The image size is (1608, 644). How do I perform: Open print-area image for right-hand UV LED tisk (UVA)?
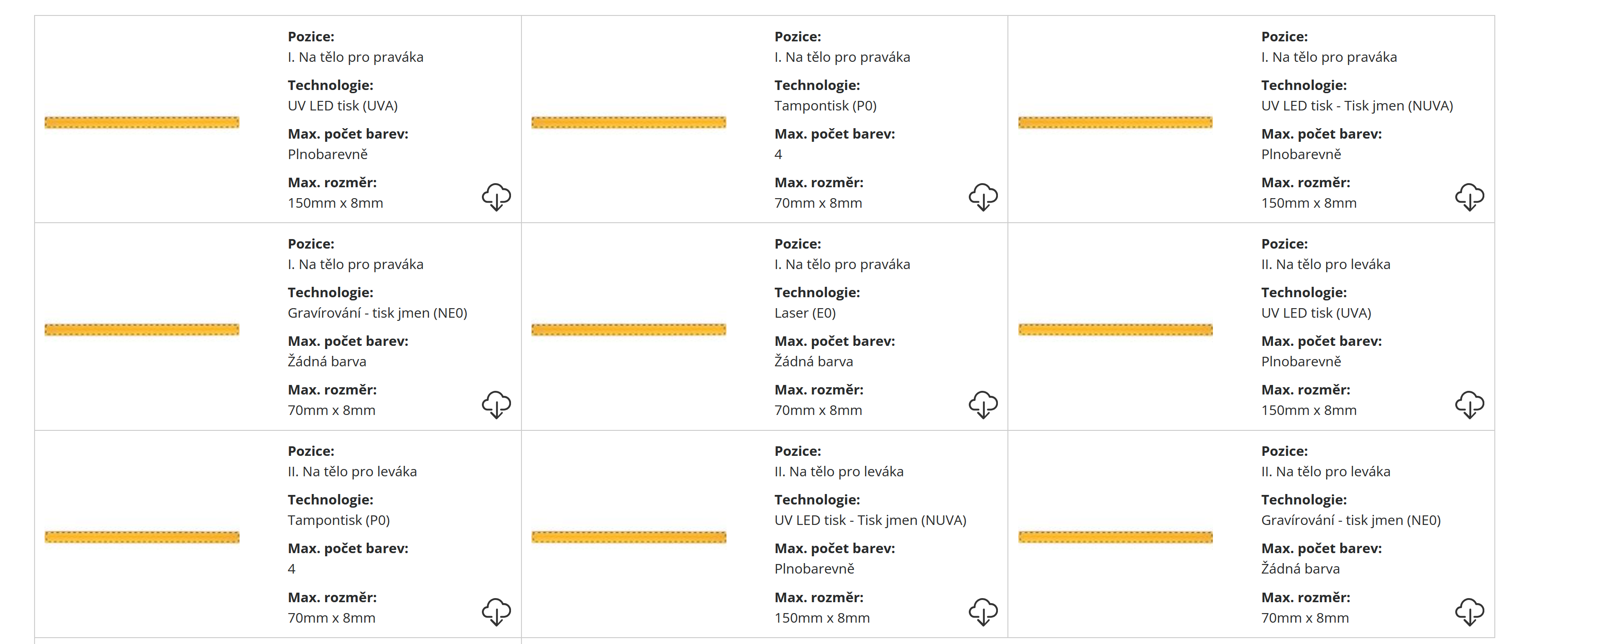142,122
